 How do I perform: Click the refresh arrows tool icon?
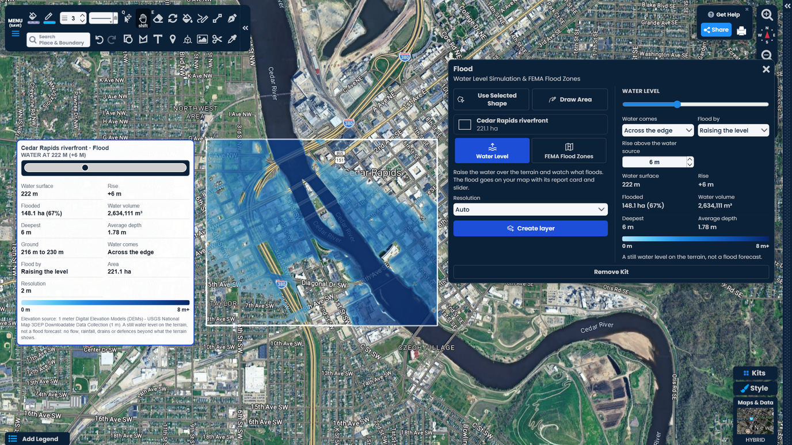pyautogui.click(x=173, y=18)
